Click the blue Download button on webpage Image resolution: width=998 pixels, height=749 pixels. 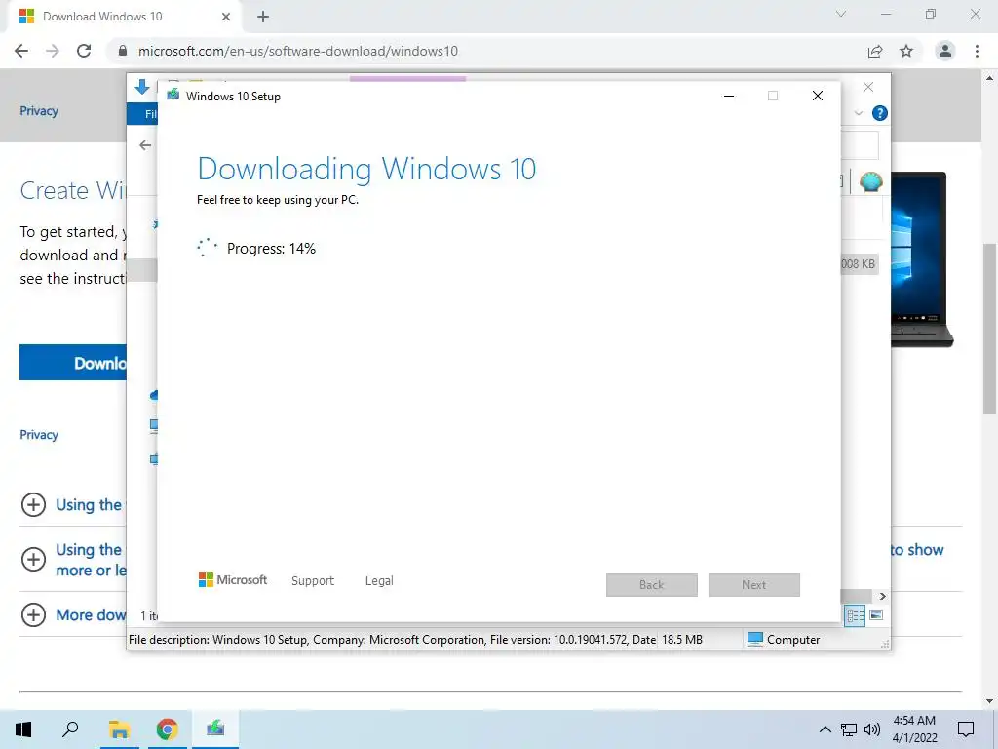pos(73,363)
